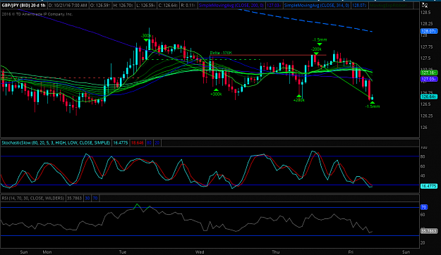Click StochasticSlow value 16.4775 in header

point(121,143)
